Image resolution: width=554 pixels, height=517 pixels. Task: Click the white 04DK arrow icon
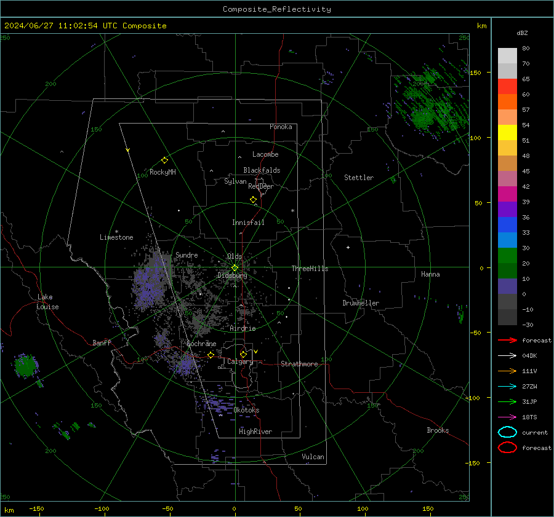(x=507, y=355)
